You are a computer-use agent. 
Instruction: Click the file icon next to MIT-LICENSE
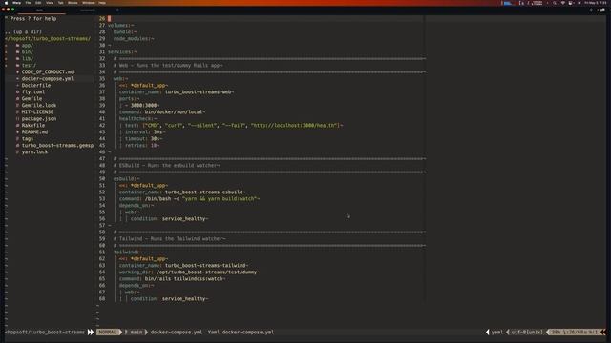(17, 111)
